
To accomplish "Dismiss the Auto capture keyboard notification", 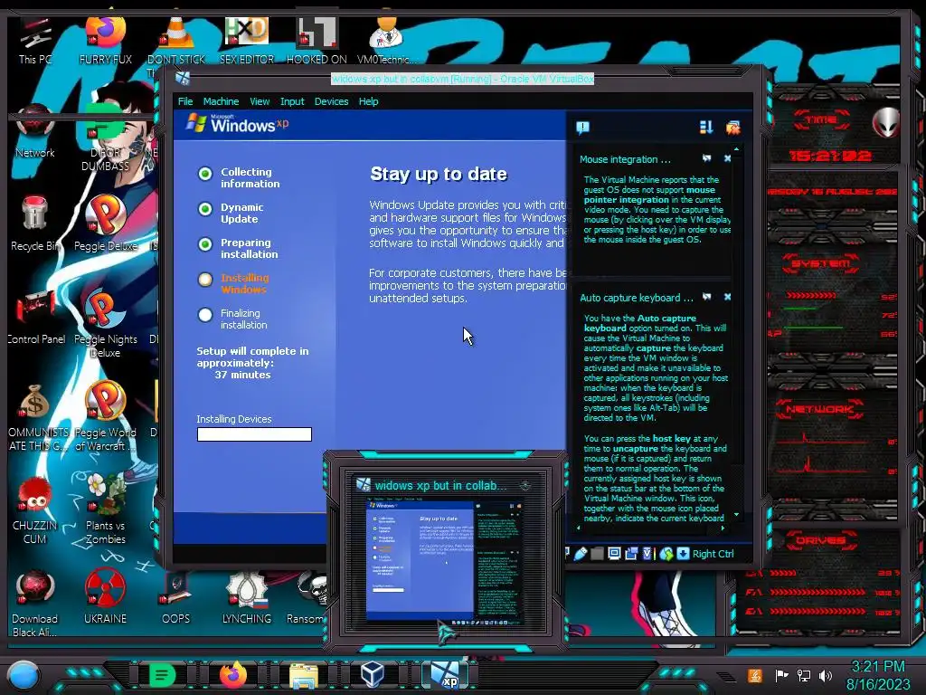I will (728, 297).
